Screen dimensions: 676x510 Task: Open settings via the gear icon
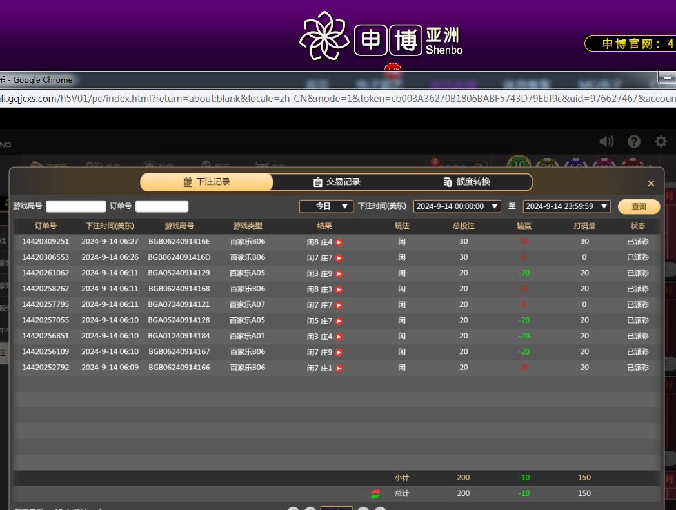[x=661, y=142]
